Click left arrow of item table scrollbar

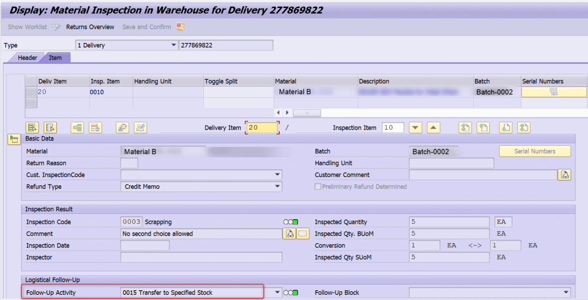pyautogui.click(x=278, y=112)
